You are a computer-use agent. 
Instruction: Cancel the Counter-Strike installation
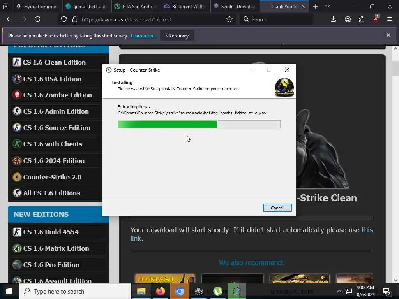click(277, 208)
